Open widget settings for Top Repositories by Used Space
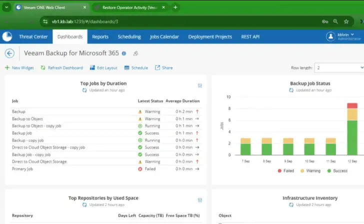The width and height of the screenshot is (364, 224). click(200, 200)
